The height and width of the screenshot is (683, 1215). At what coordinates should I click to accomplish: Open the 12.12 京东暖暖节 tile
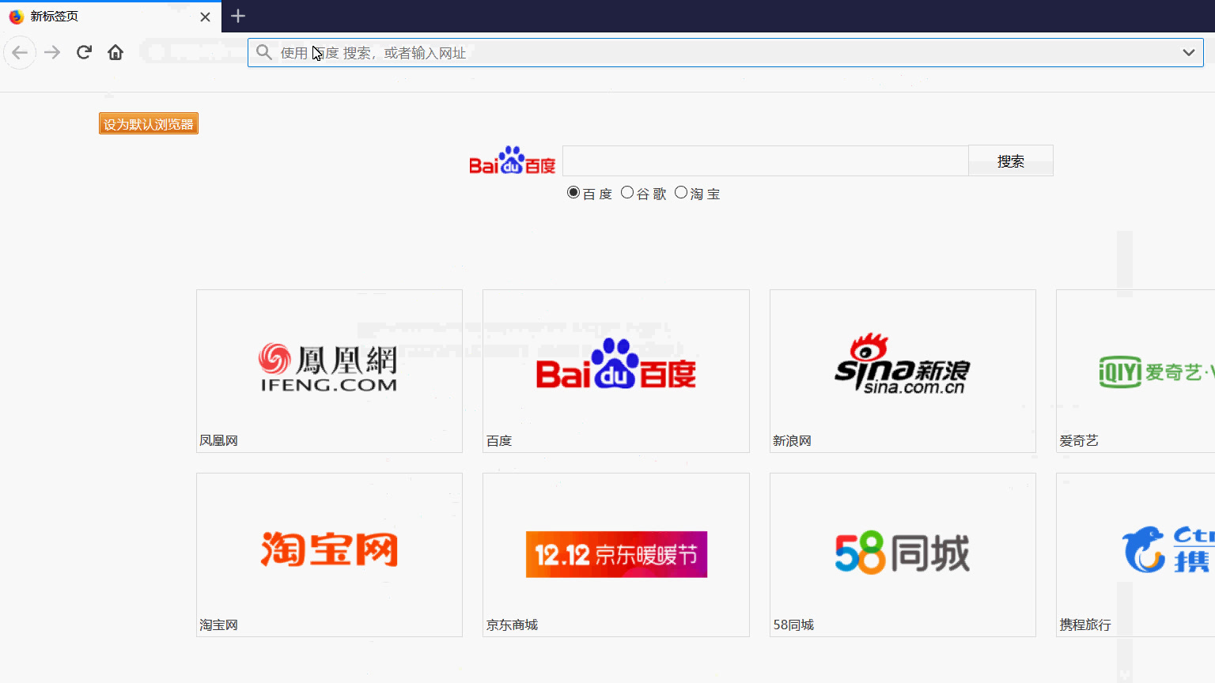point(616,555)
